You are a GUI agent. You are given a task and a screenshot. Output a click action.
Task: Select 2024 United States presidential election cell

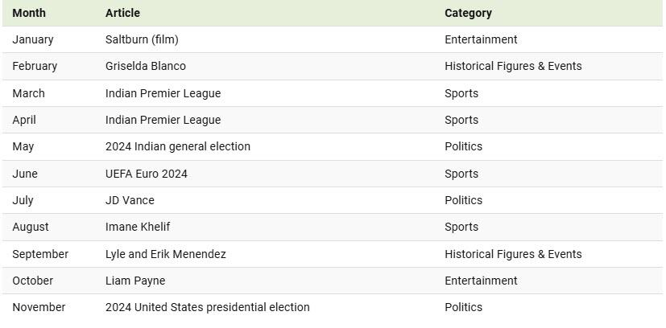click(207, 307)
